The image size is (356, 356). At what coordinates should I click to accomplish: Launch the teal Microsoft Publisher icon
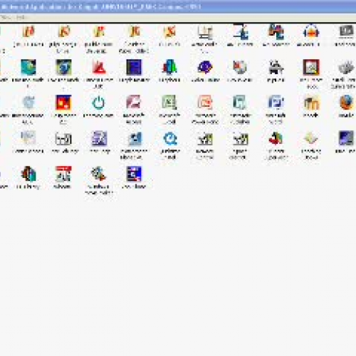tap(240, 103)
